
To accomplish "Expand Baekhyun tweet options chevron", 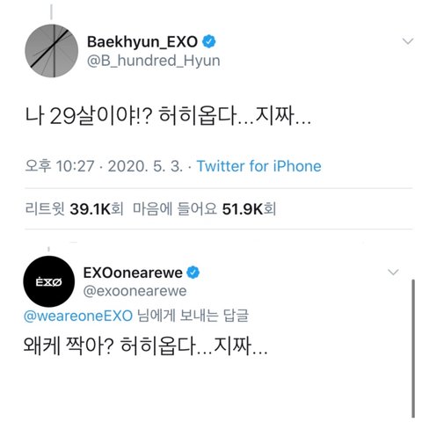I will 408,41.
